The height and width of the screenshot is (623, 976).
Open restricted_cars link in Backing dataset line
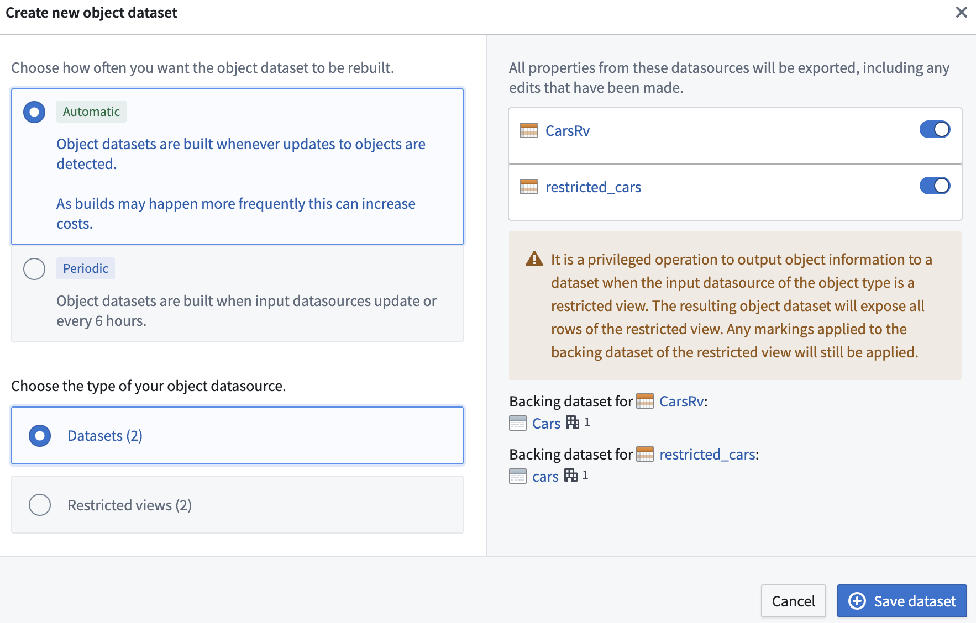tap(707, 455)
